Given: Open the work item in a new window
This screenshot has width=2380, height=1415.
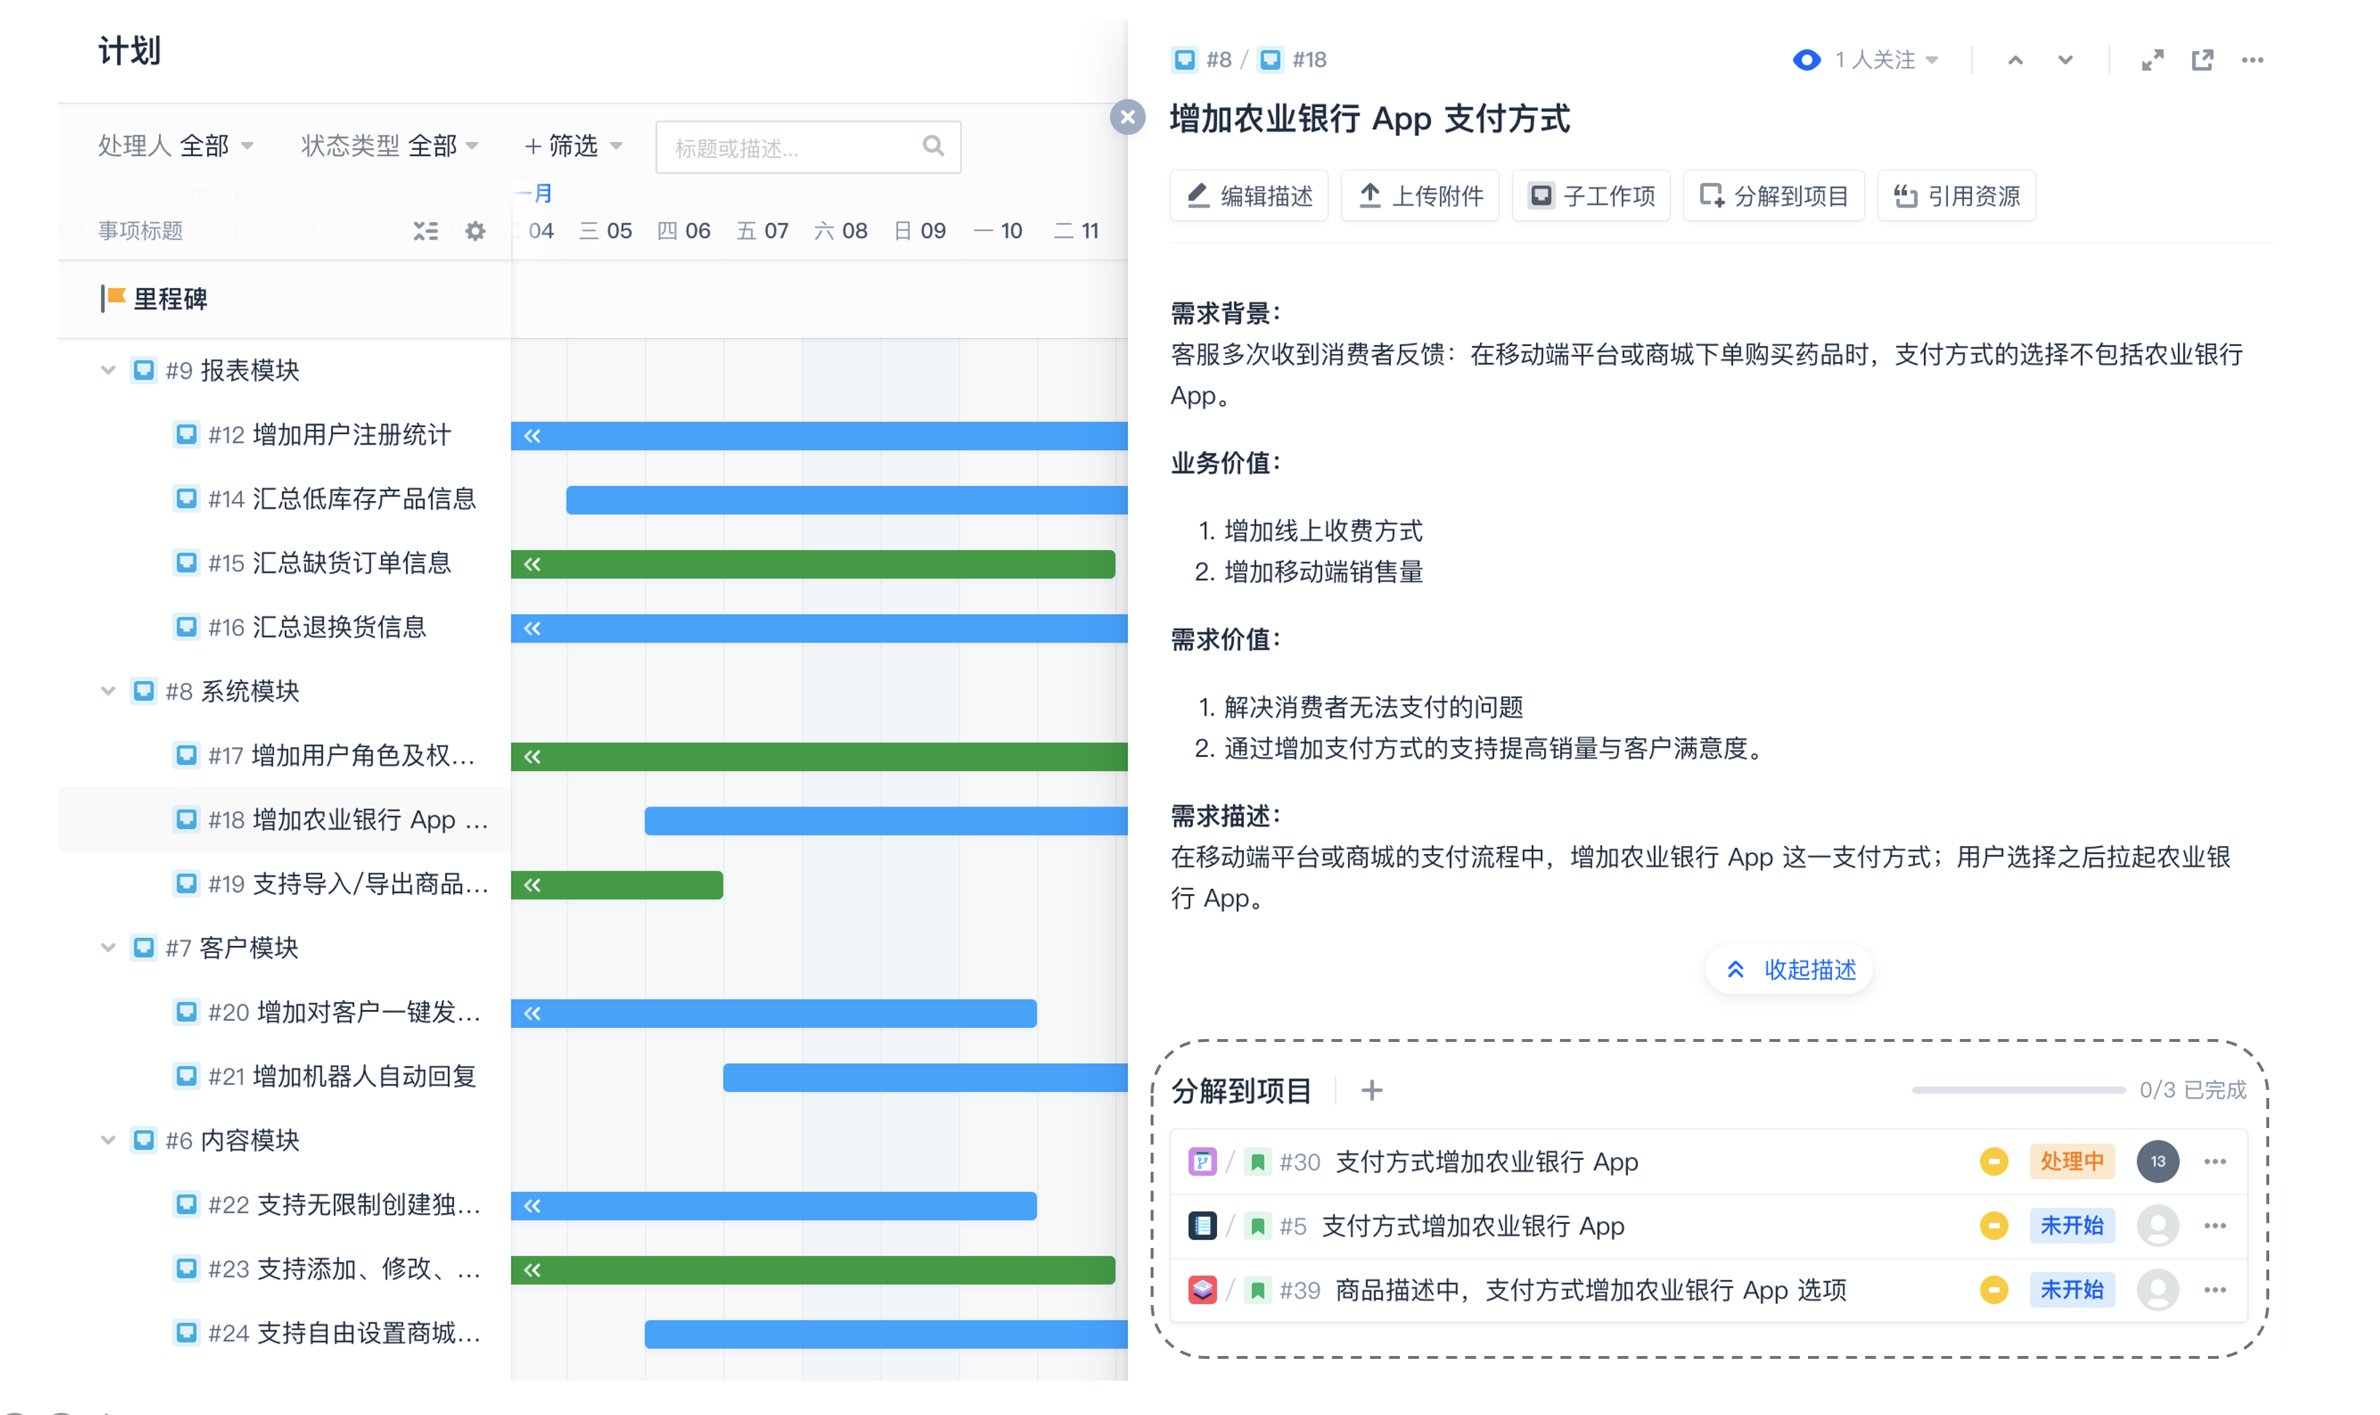Looking at the screenshot, I should coord(2201,60).
